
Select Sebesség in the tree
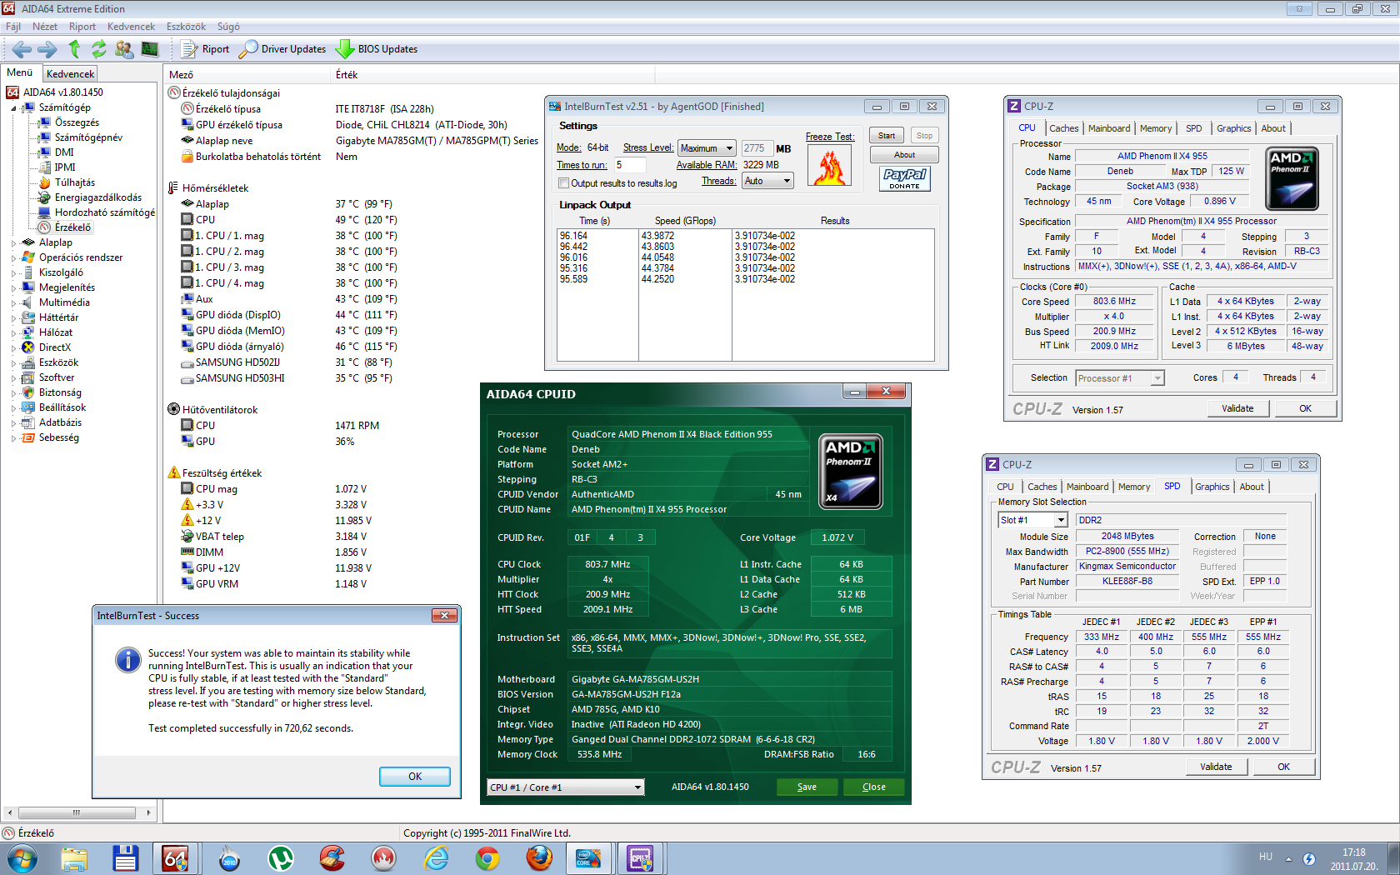pos(59,437)
